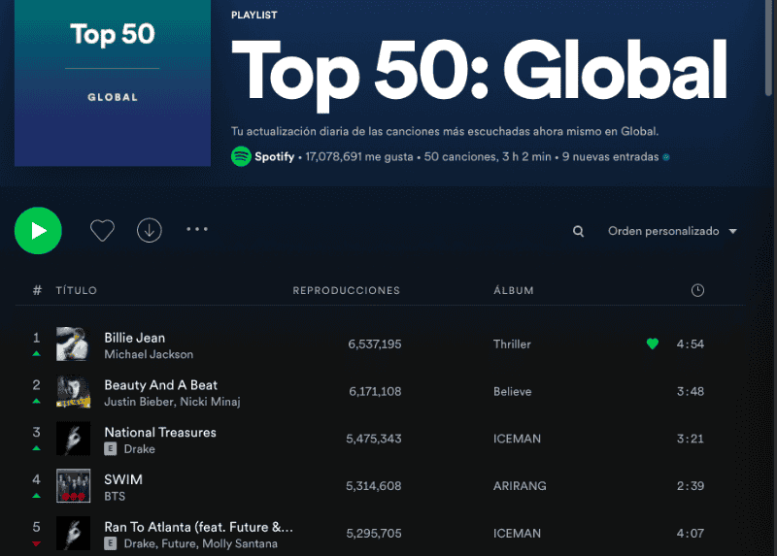This screenshot has height=556, width=777.
Task: Click the National Treasures cover thumbnail
Action: (x=74, y=439)
